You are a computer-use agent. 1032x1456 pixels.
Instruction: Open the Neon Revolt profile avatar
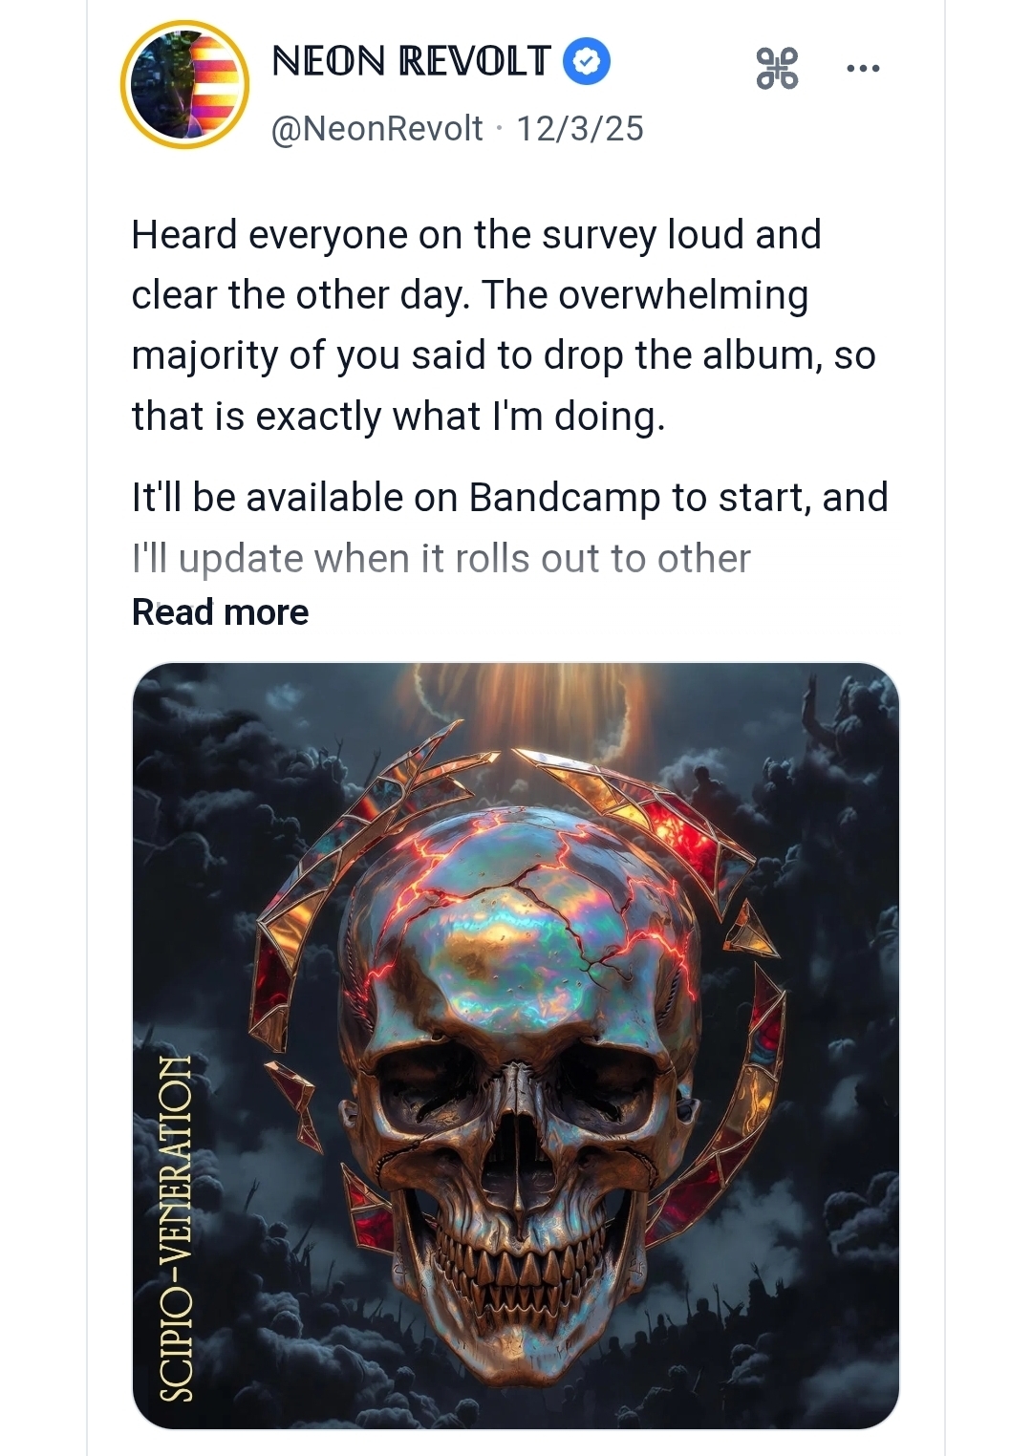(184, 84)
